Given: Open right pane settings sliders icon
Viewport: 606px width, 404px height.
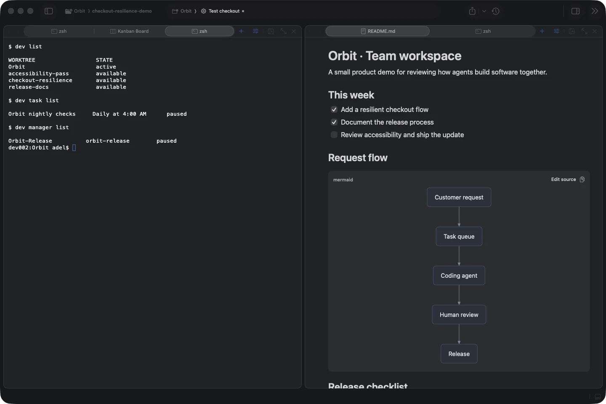Looking at the screenshot, I should click(556, 31).
